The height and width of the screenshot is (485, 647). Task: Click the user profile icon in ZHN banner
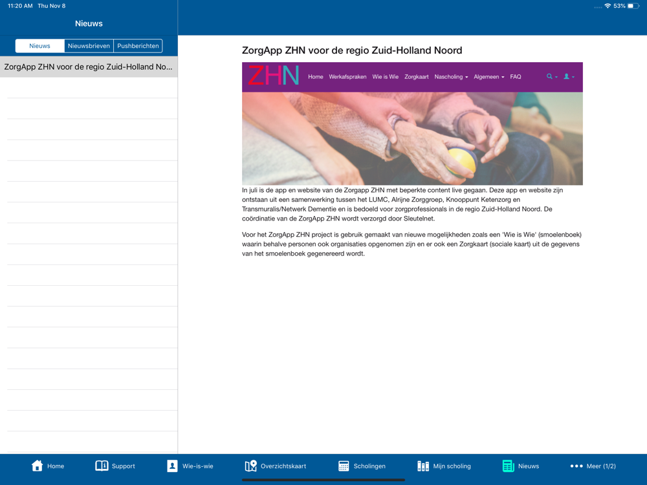tap(567, 76)
